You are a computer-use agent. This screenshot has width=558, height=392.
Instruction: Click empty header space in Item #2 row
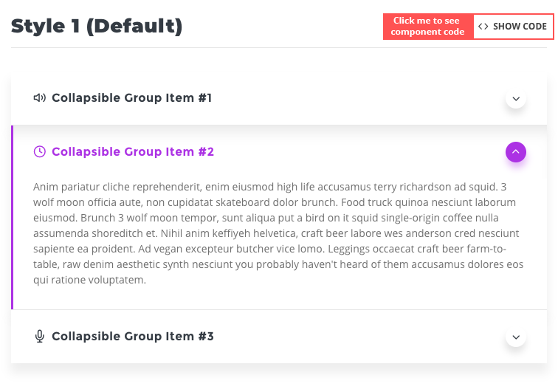pyautogui.click(x=354, y=152)
